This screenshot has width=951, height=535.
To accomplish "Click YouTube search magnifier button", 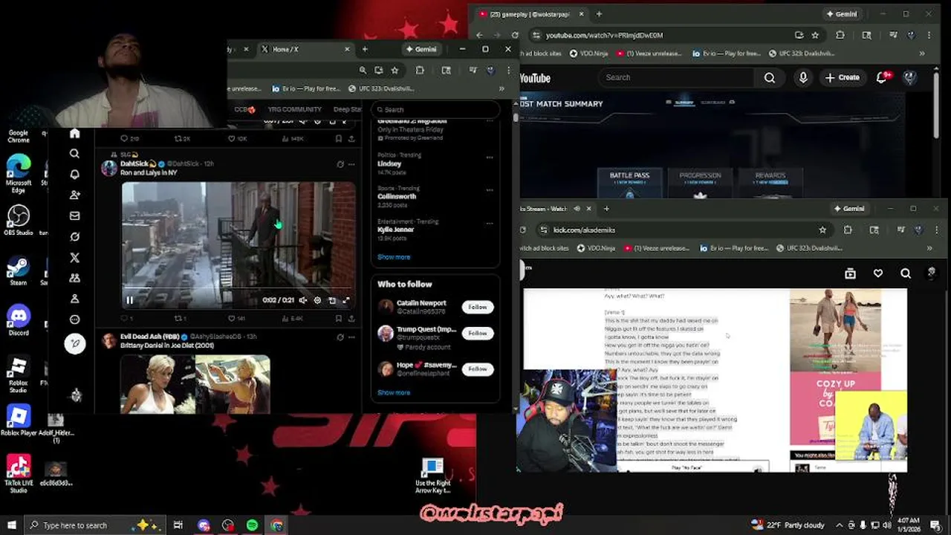I will tap(770, 77).
